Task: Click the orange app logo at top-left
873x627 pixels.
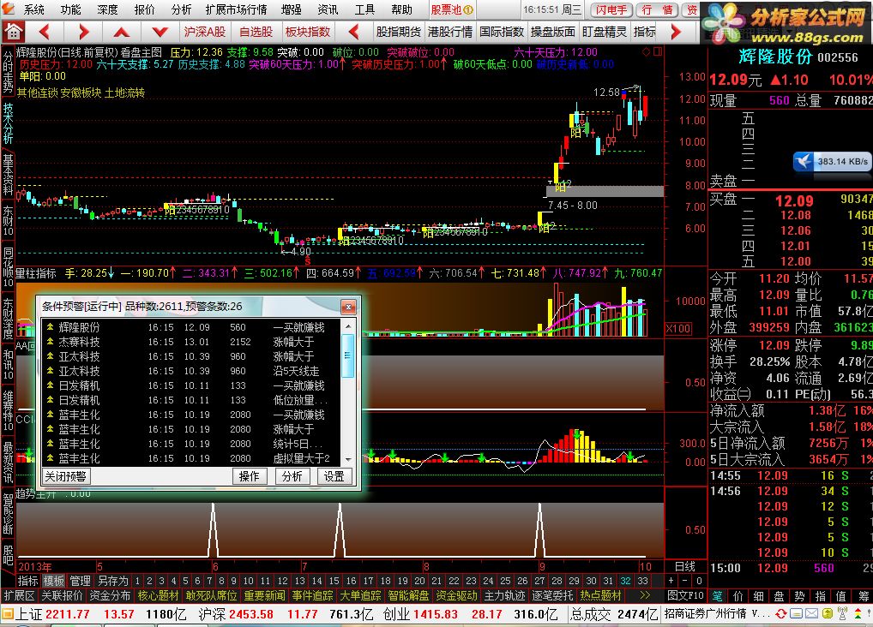Action: [x=7, y=9]
